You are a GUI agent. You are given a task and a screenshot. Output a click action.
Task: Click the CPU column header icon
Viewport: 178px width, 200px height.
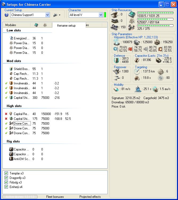click(x=36, y=25)
